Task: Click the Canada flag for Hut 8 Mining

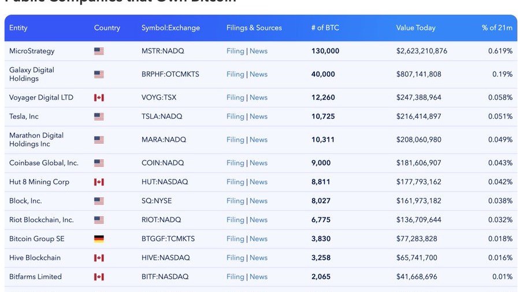Action: [x=99, y=182]
